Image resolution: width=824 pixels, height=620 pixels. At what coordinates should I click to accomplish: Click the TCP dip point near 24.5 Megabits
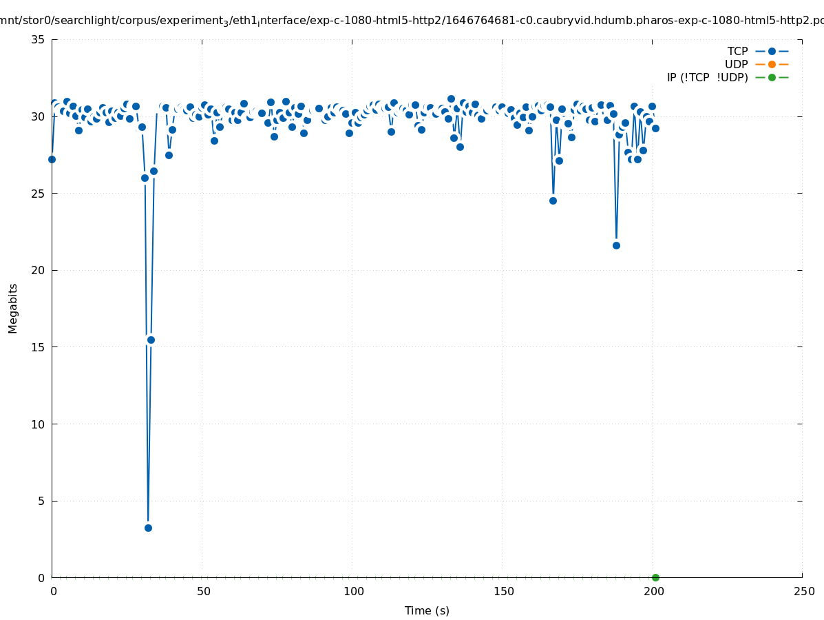coord(553,200)
